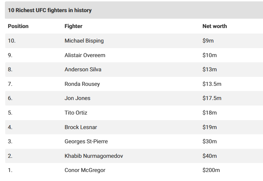263x181 pixels.
Task: Click the $13.5m net worth value
Action: [x=212, y=84]
